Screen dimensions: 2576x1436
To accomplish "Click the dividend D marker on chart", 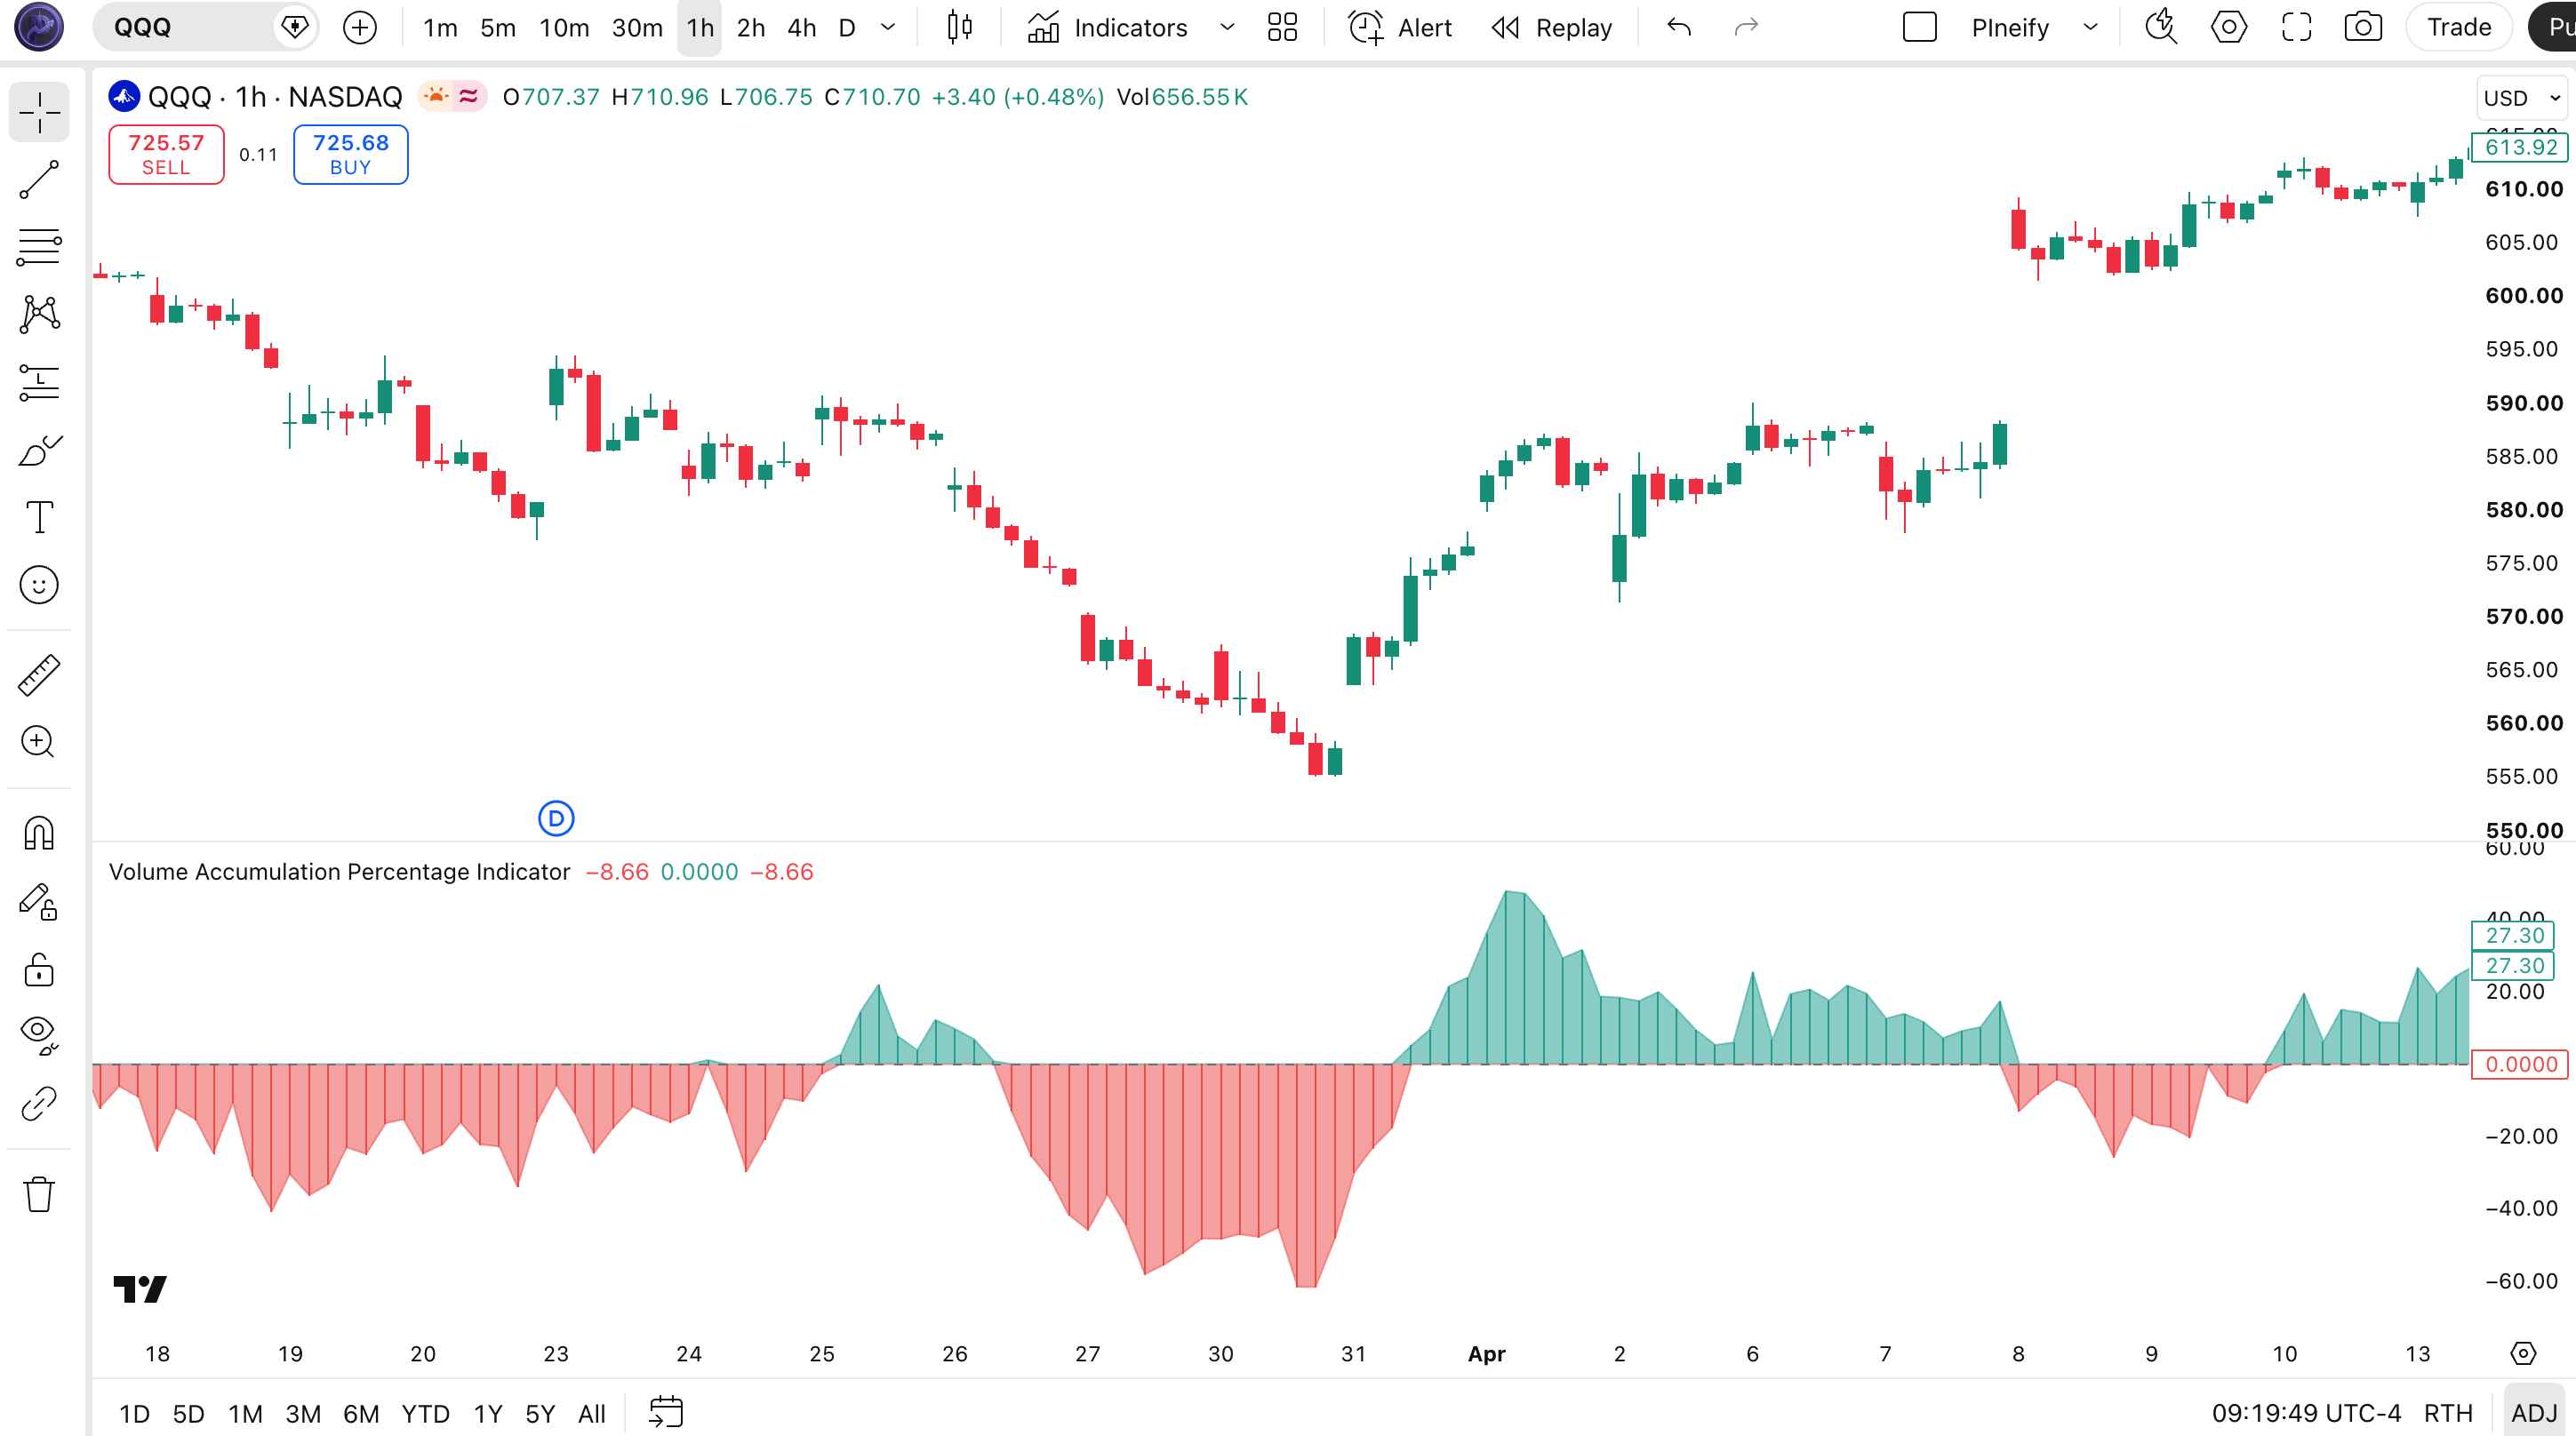I will 556,819.
